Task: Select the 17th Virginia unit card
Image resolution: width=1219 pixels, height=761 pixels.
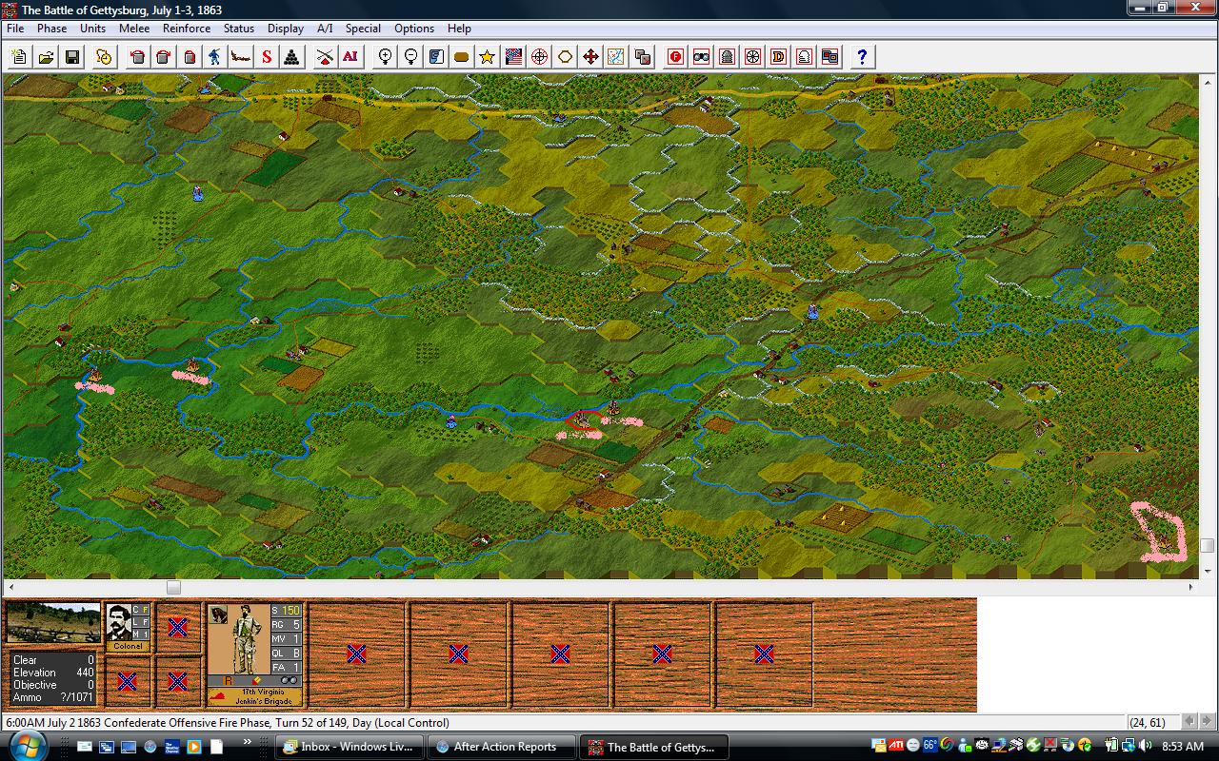Action: click(254, 655)
